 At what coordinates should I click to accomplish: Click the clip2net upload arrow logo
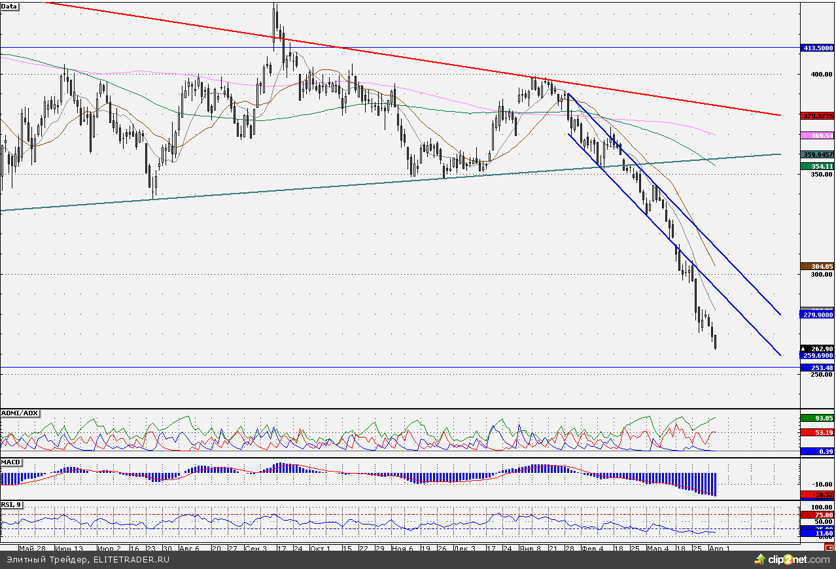click(x=760, y=559)
